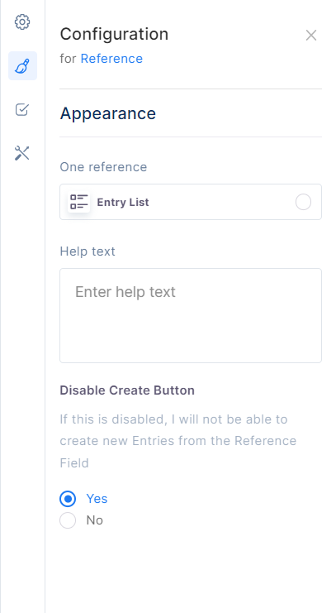Choose Yes to disable create button
336x613 pixels.
pos(68,499)
